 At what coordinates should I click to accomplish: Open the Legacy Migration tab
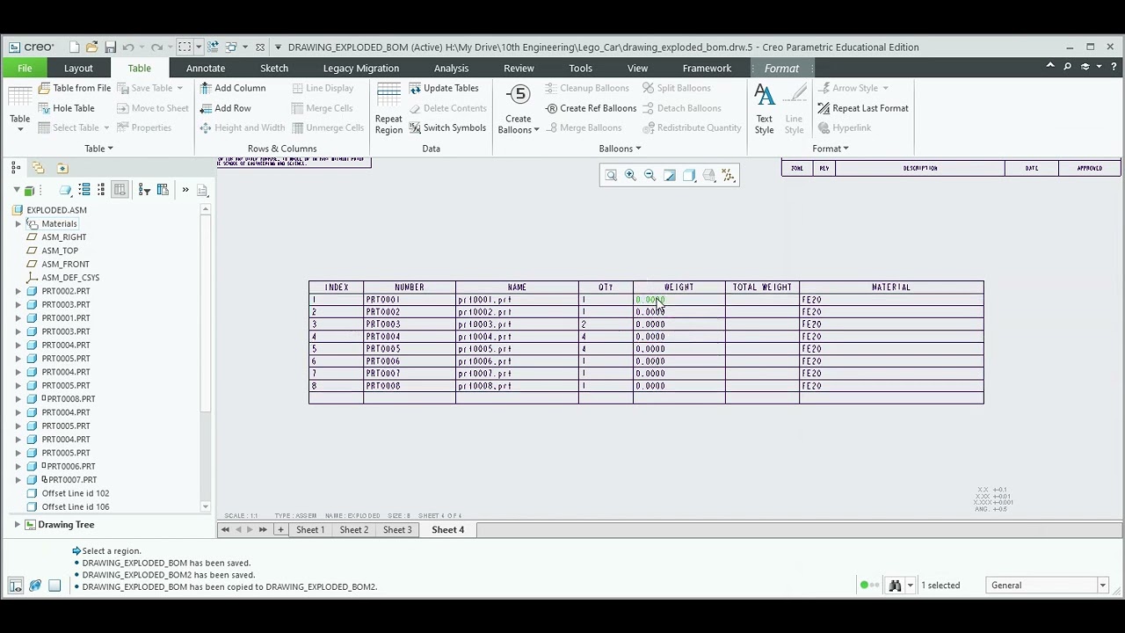click(361, 68)
